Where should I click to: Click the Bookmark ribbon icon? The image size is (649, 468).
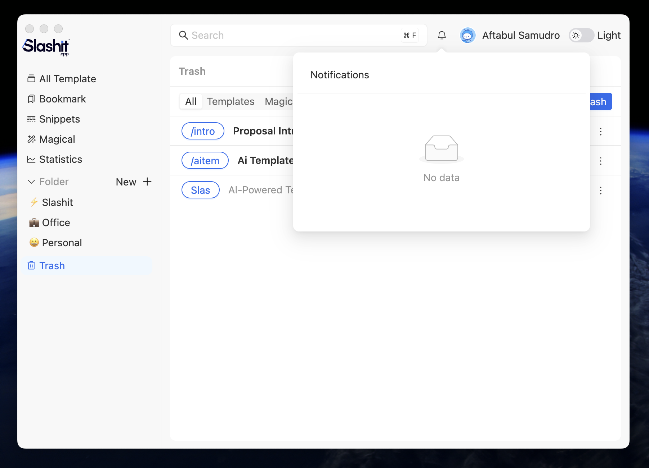[31, 99]
